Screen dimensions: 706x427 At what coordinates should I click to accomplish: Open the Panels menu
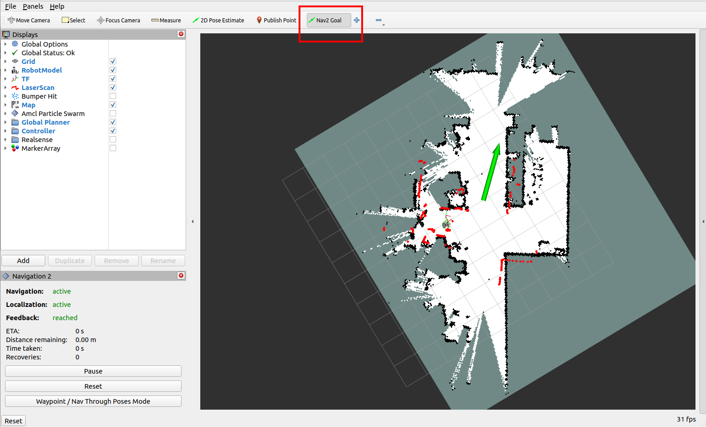[x=33, y=6]
